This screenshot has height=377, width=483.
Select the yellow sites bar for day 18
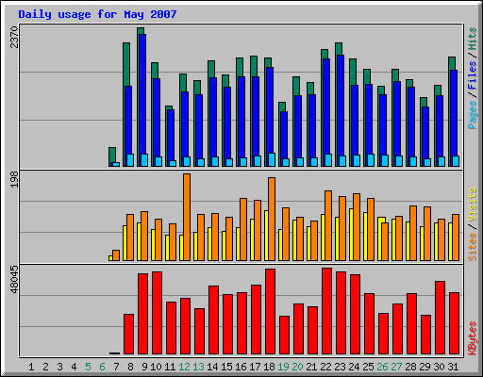point(266,236)
